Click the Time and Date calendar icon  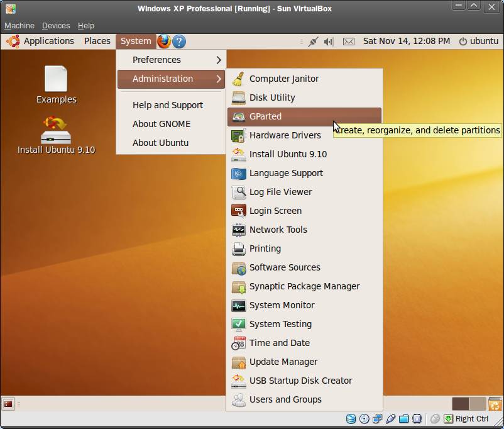coord(238,343)
